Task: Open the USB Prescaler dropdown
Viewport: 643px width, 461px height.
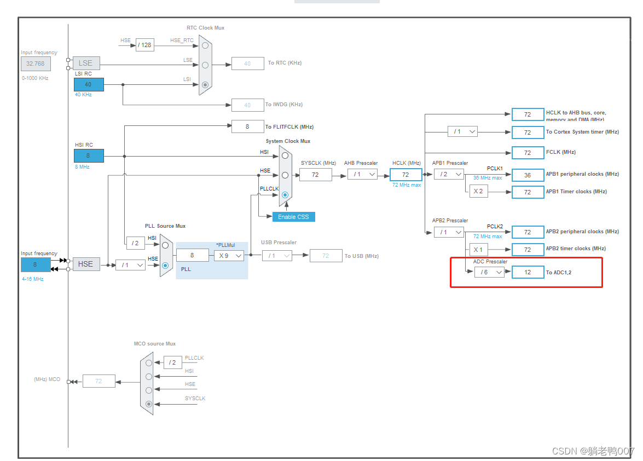Action: coord(277,256)
